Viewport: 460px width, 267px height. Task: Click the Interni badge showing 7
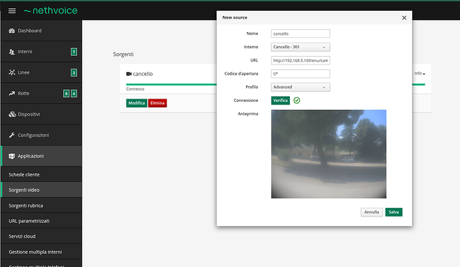point(74,52)
